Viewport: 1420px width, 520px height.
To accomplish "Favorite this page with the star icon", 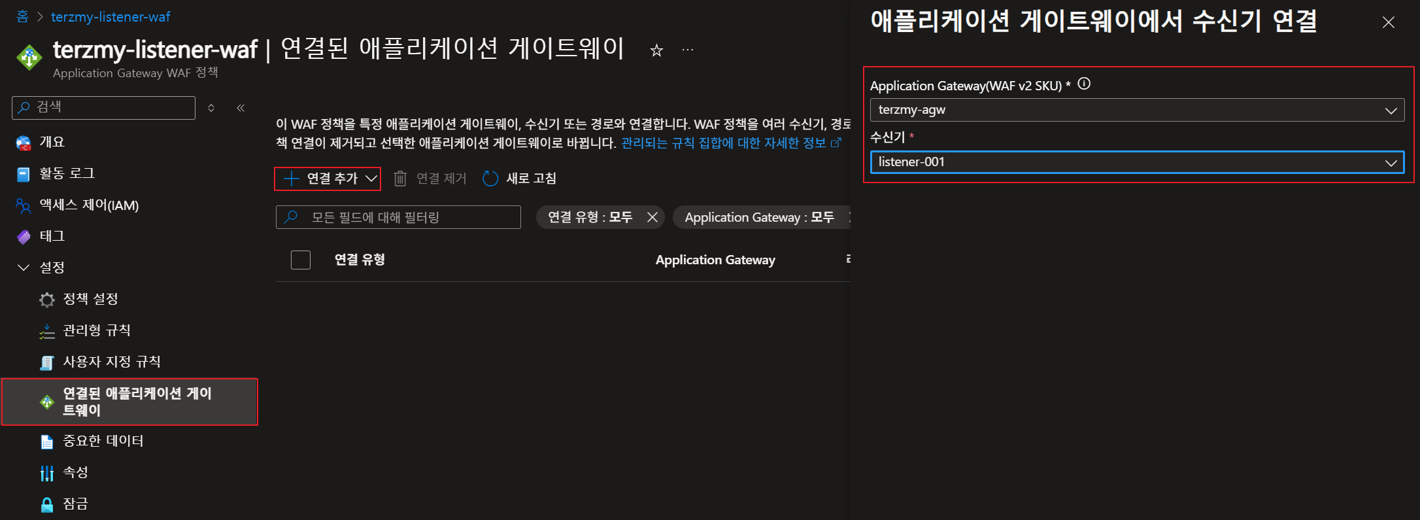I will pos(656,50).
